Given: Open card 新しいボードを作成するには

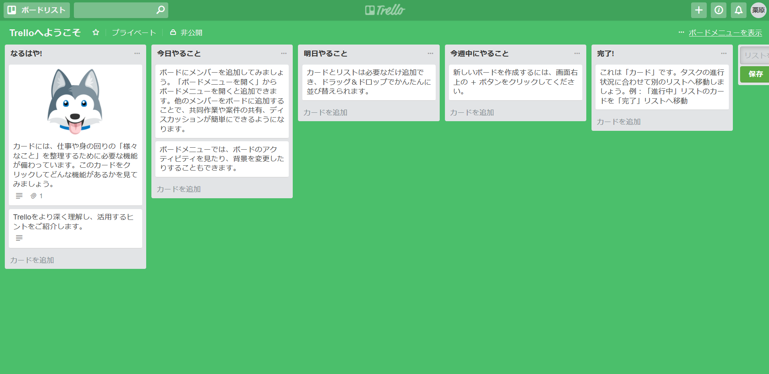Looking at the screenshot, I should 515,82.
